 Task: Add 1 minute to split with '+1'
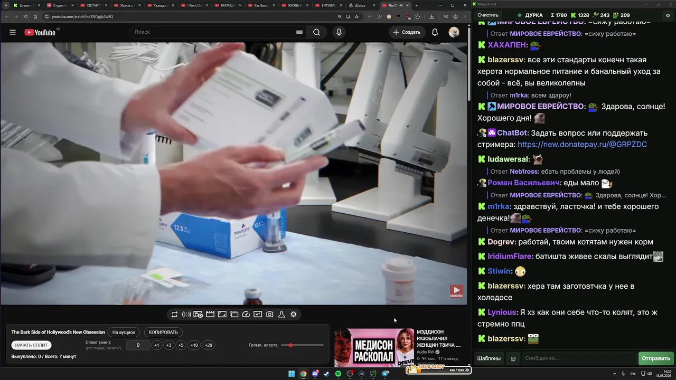(156, 345)
